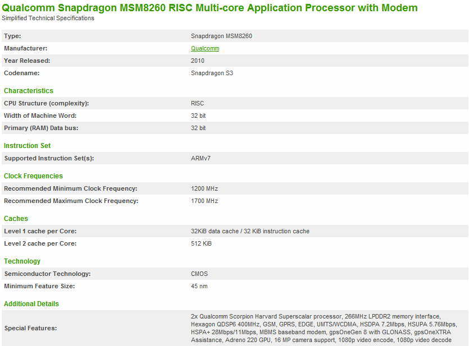Select the 512 KiB Level 2 cache value
This screenshot has height=346, width=469.
[x=201, y=243]
